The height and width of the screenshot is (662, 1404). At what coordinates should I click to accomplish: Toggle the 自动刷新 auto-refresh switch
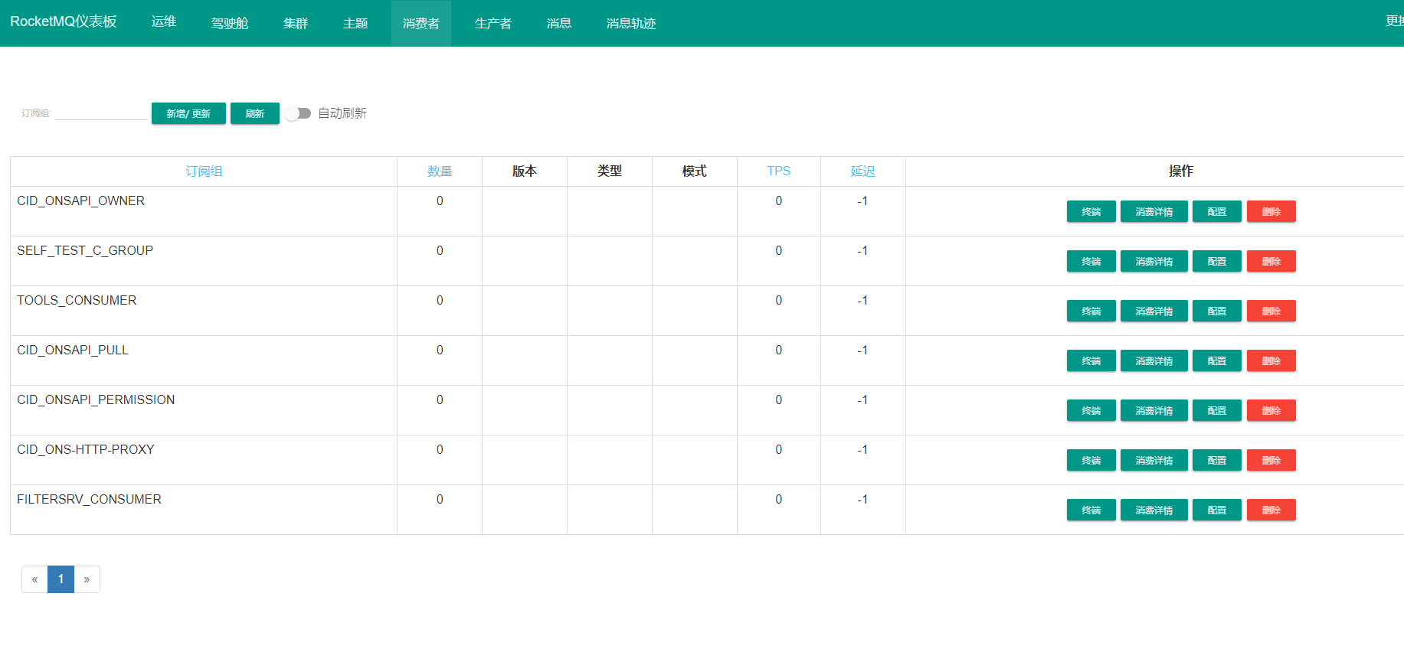298,113
